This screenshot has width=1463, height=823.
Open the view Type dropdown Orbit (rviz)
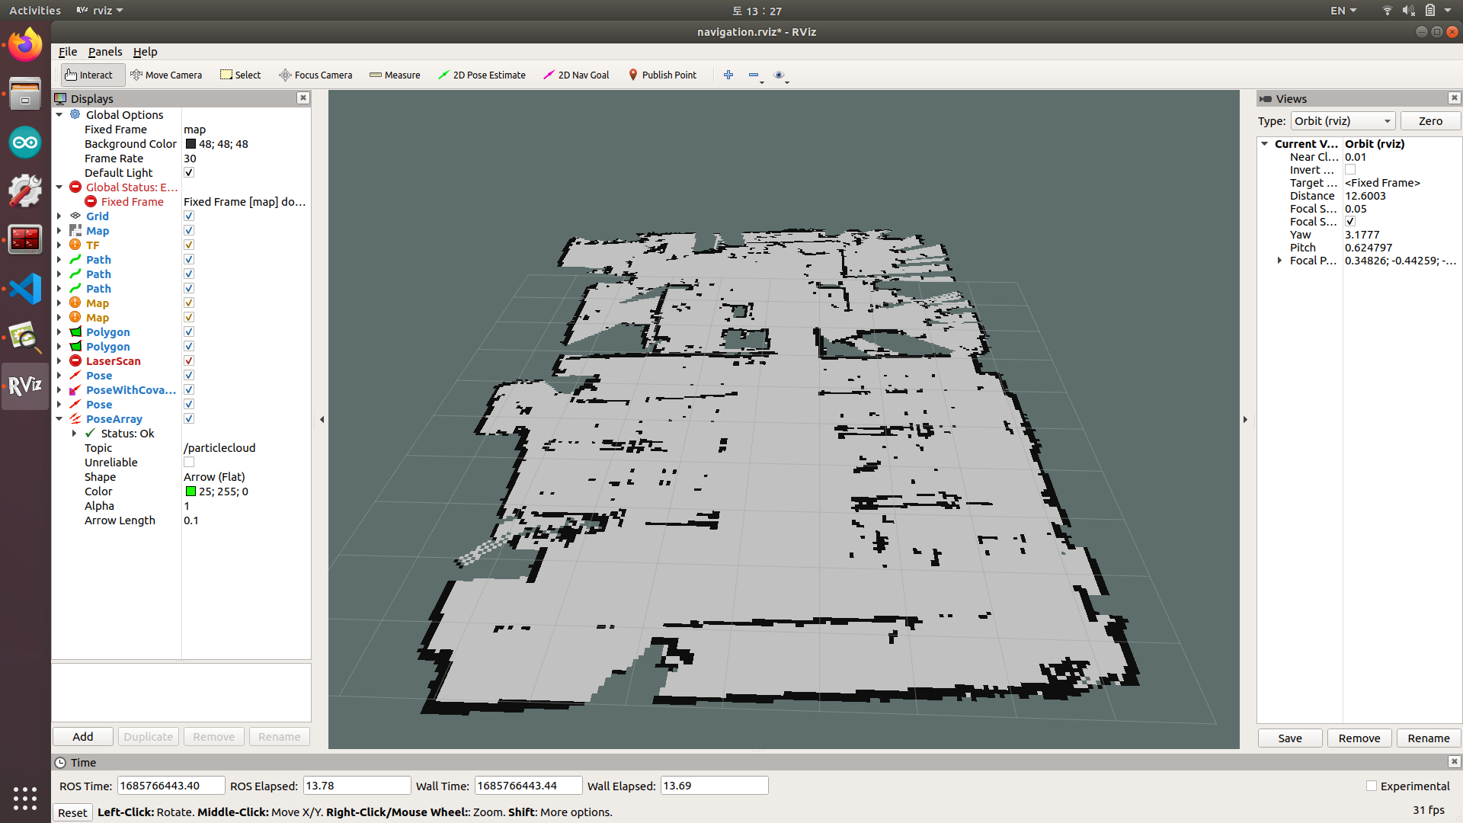tap(1343, 121)
